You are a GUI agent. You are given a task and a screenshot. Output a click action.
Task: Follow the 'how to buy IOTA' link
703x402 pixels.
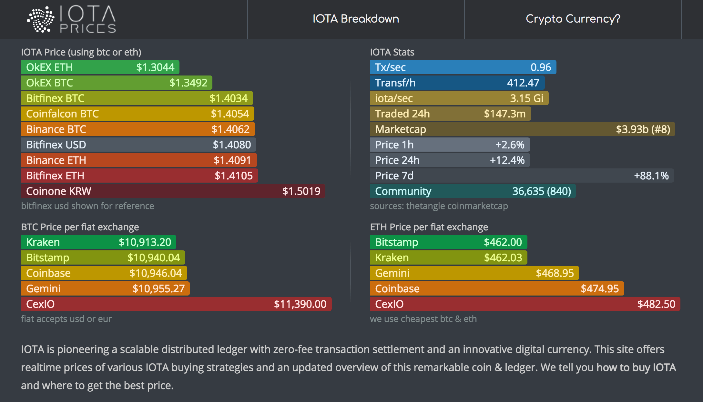pyautogui.click(x=636, y=367)
